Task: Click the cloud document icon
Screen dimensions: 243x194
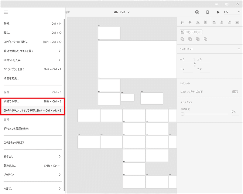Action: tap(116, 12)
